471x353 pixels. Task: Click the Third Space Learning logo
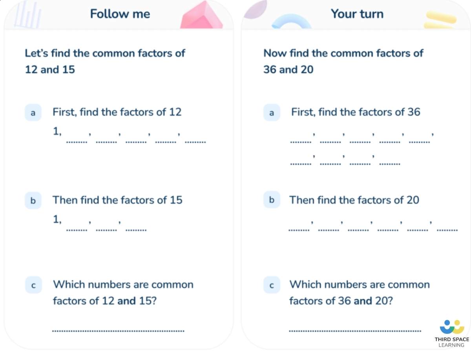pyautogui.click(x=452, y=334)
